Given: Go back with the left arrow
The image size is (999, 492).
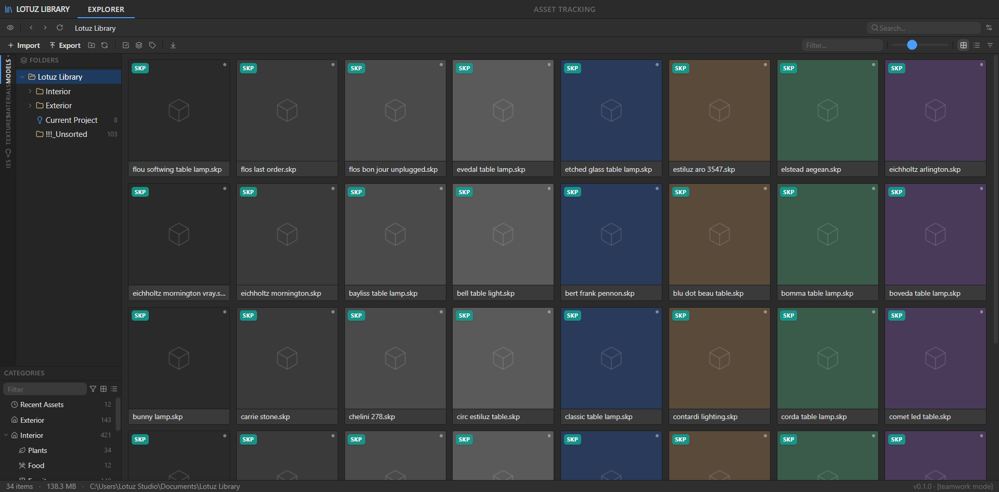Looking at the screenshot, I should click(31, 28).
